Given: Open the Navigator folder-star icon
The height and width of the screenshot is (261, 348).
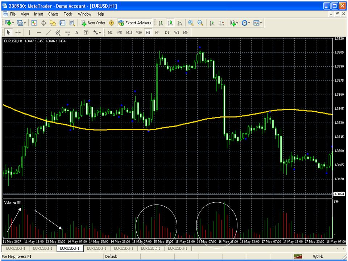Looking at the screenshot, I should click(x=53, y=23).
